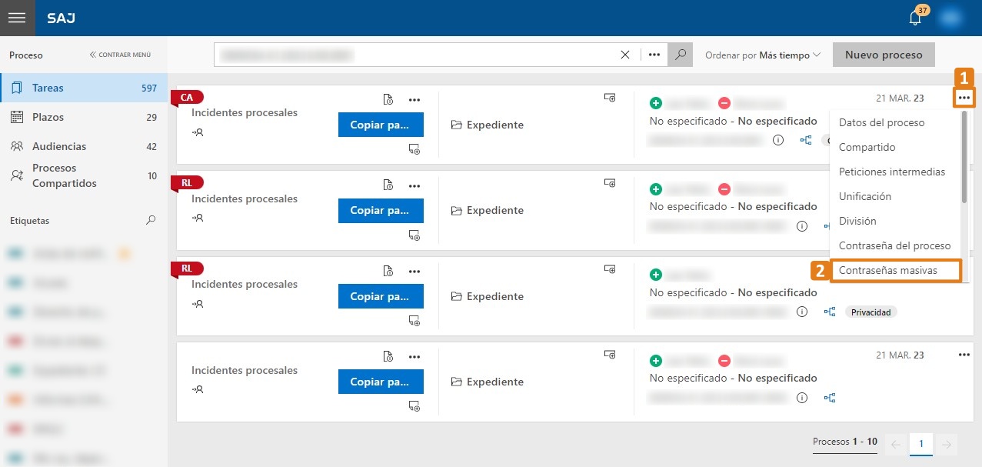The width and height of the screenshot is (982, 467).
Task: Click the CA label flag on the first card
Action: 187,97
